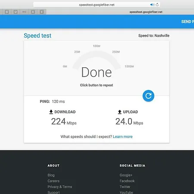Click the Speed test heading
194x194 pixels.
[x=38, y=35]
